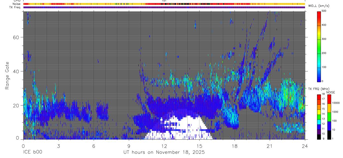The image size is (343, 158).
Task: Click the Range Gate axis title
Action: click(7, 76)
